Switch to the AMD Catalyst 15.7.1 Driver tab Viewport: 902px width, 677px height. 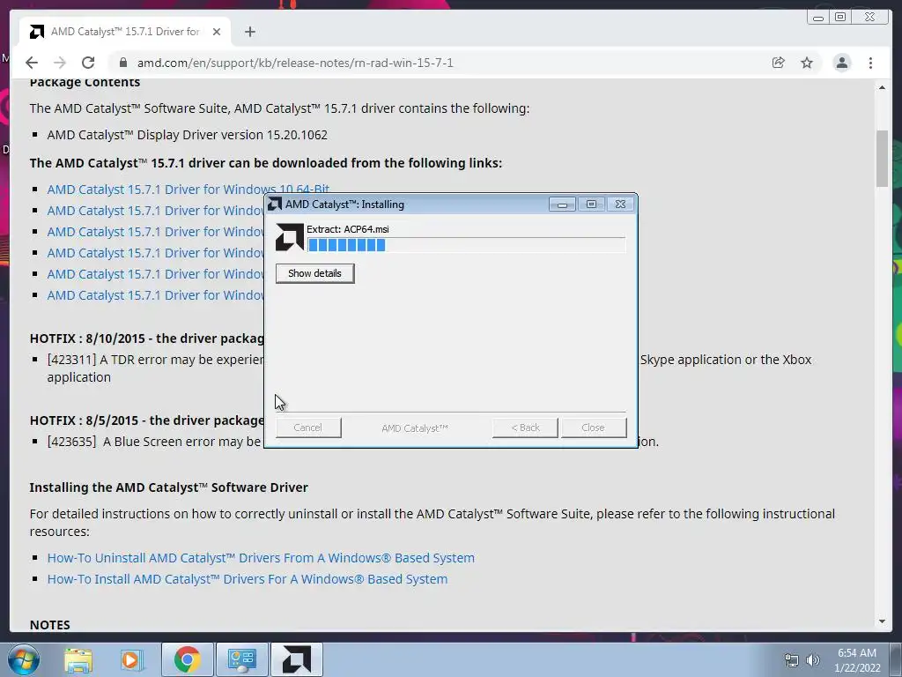pos(125,32)
